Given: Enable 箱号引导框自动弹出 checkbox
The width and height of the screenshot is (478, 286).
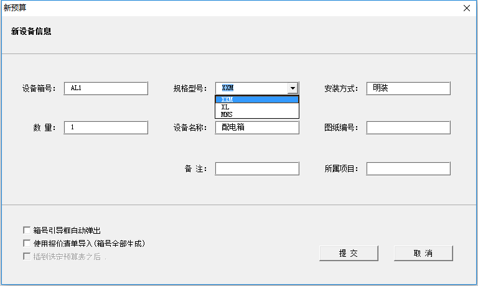Looking at the screenshot, I should pos(27,230).
